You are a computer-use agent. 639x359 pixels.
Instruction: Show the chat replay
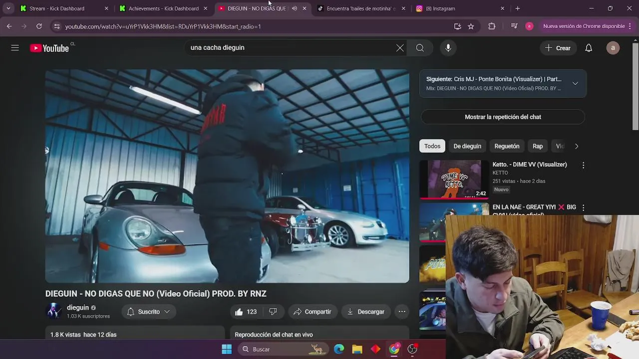503,117
